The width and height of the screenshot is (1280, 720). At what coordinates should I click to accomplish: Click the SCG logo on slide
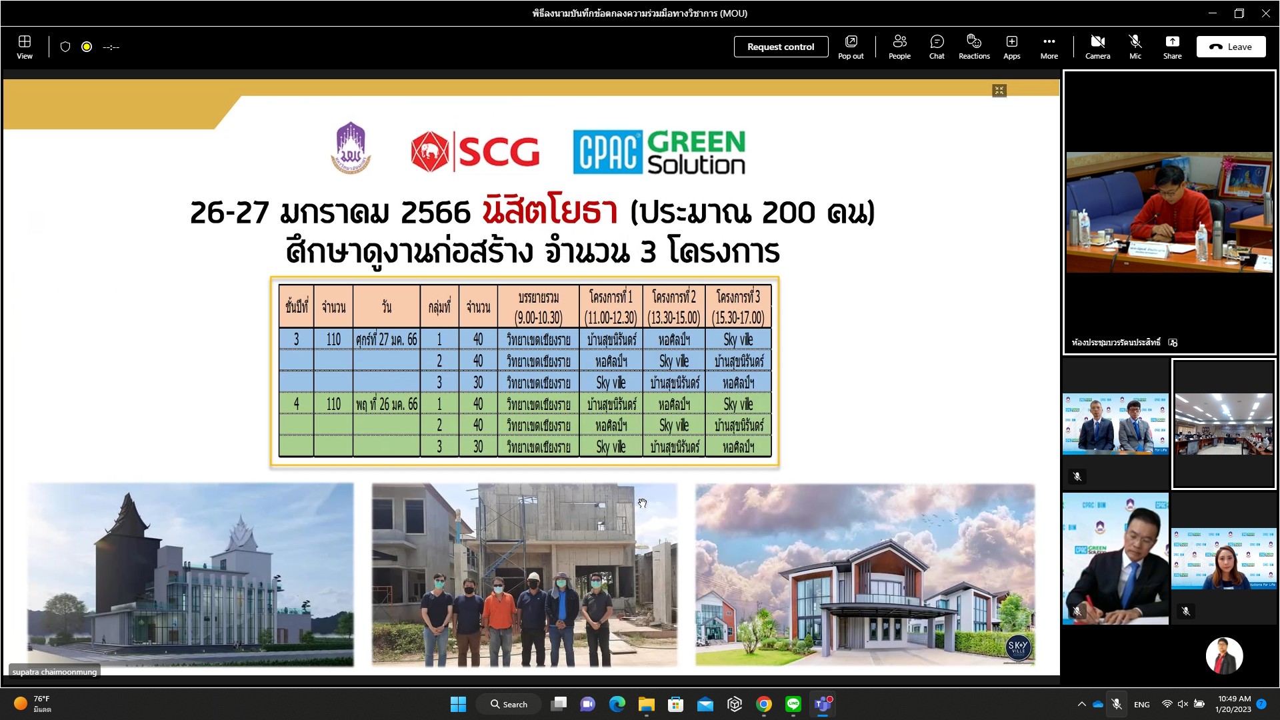point(475,151)
